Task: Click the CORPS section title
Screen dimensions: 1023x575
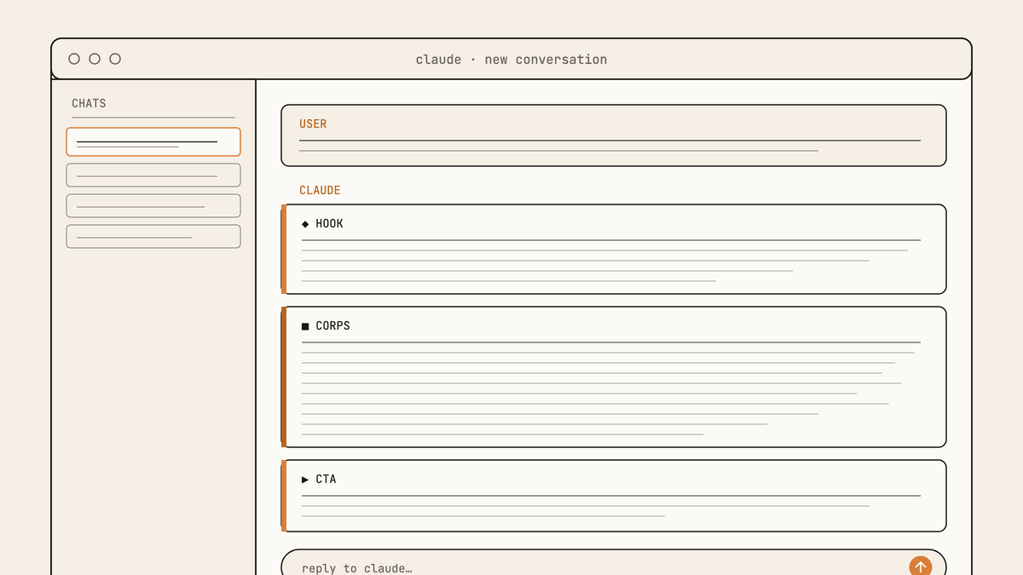Action: tap(332, 326)
